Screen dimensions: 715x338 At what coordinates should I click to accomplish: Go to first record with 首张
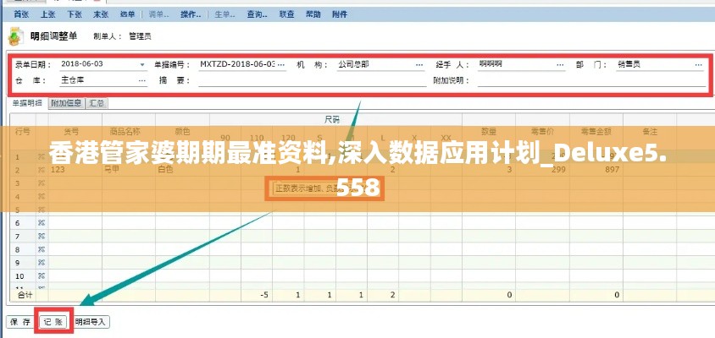click(21, 14)
